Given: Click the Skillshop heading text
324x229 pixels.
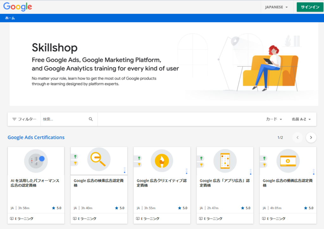Looking at the screenshot, I should tap(54, 48).
